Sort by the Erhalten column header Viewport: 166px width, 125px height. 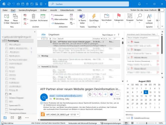coord(97,39)
